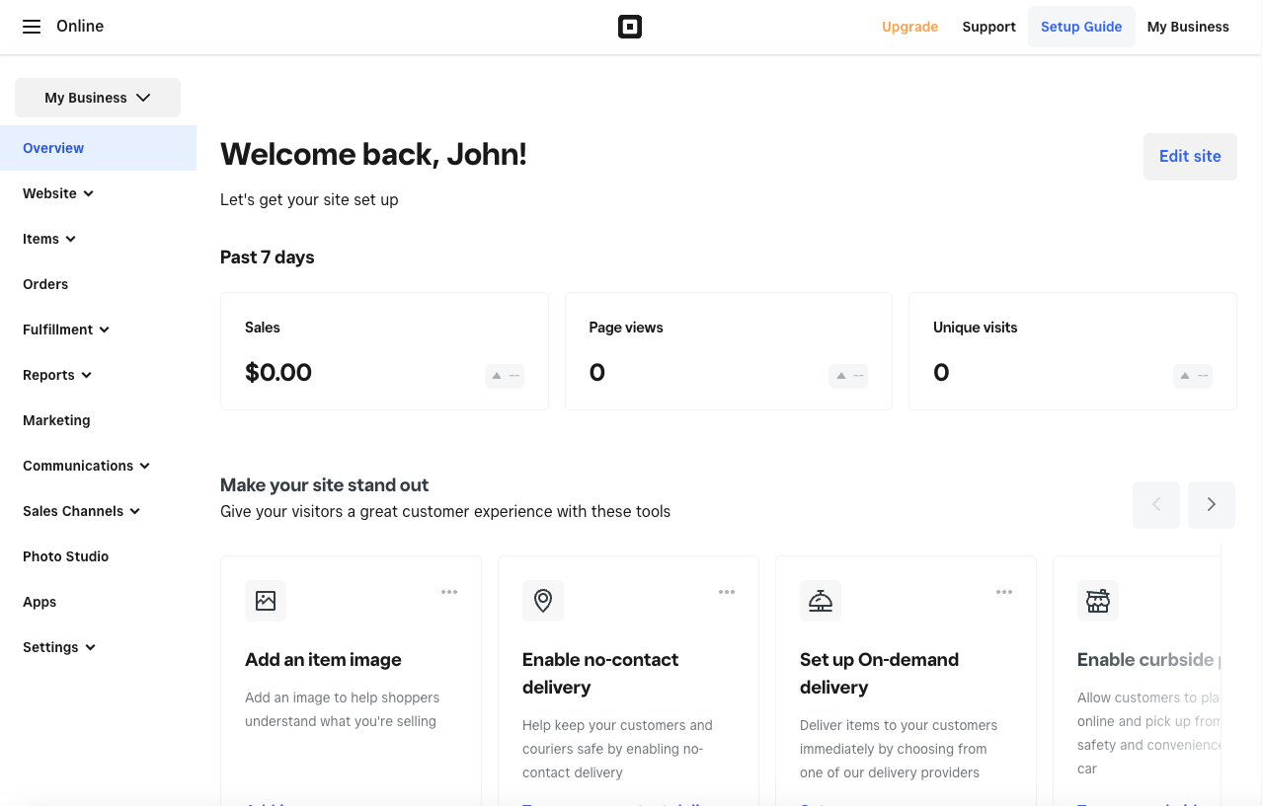Image resolution: width=1262 pixels, height=806 pixels.
Task: Click the Edit site button
Action: point(1190,157)
